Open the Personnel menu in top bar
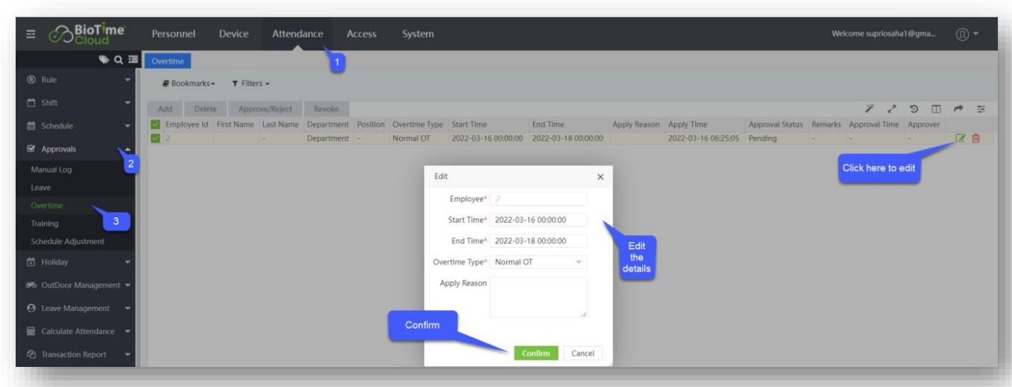The height and width of the screenshot is (387, 1012). point(173,34)
